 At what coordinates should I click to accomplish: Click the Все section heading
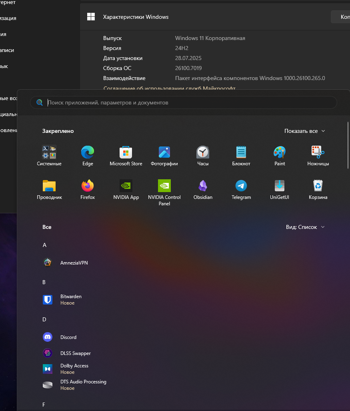tap(47, 227)
